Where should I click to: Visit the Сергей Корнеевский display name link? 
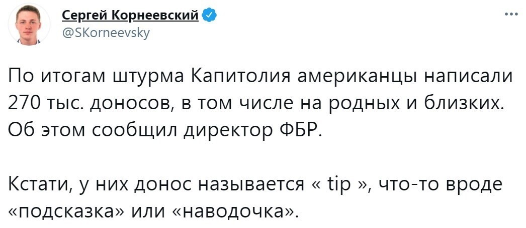click(x=130, y=16)
